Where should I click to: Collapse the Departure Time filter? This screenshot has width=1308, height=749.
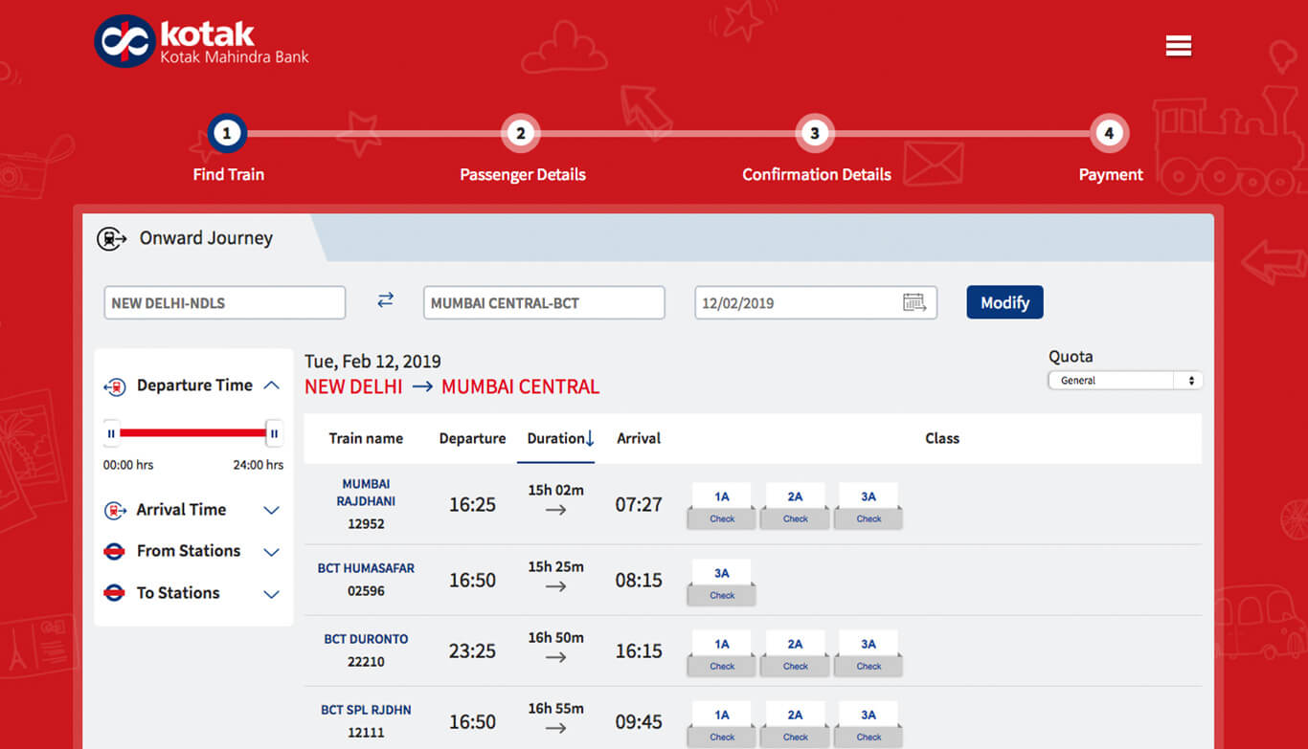coord(271,386)
